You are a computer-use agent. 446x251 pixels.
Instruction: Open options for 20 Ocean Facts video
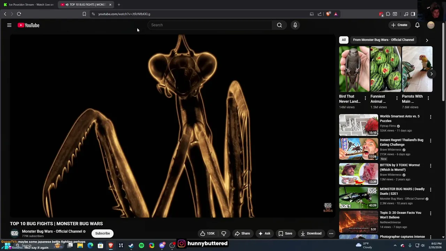[430, 213]
